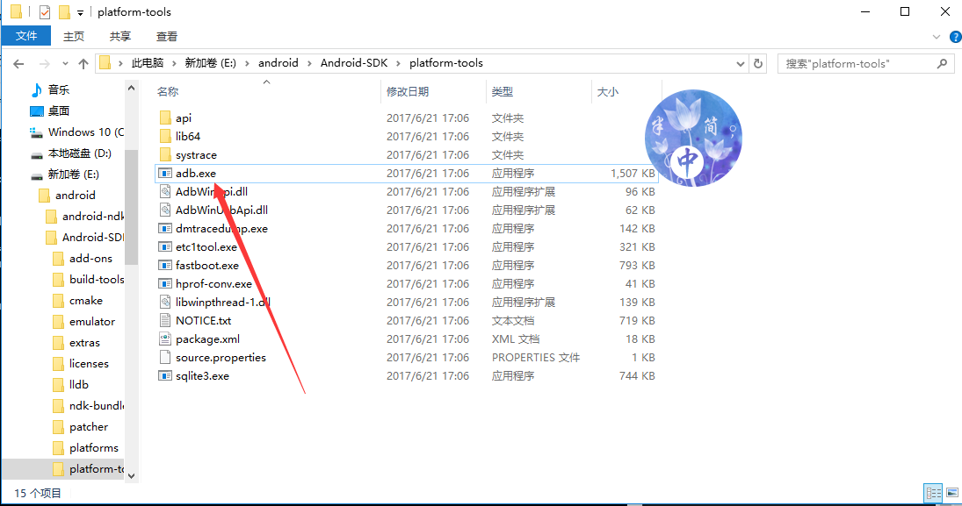The height and width of the screenshot is (506, 962).
Task: Sort by 类型 column header
Action: click(502, 92)
